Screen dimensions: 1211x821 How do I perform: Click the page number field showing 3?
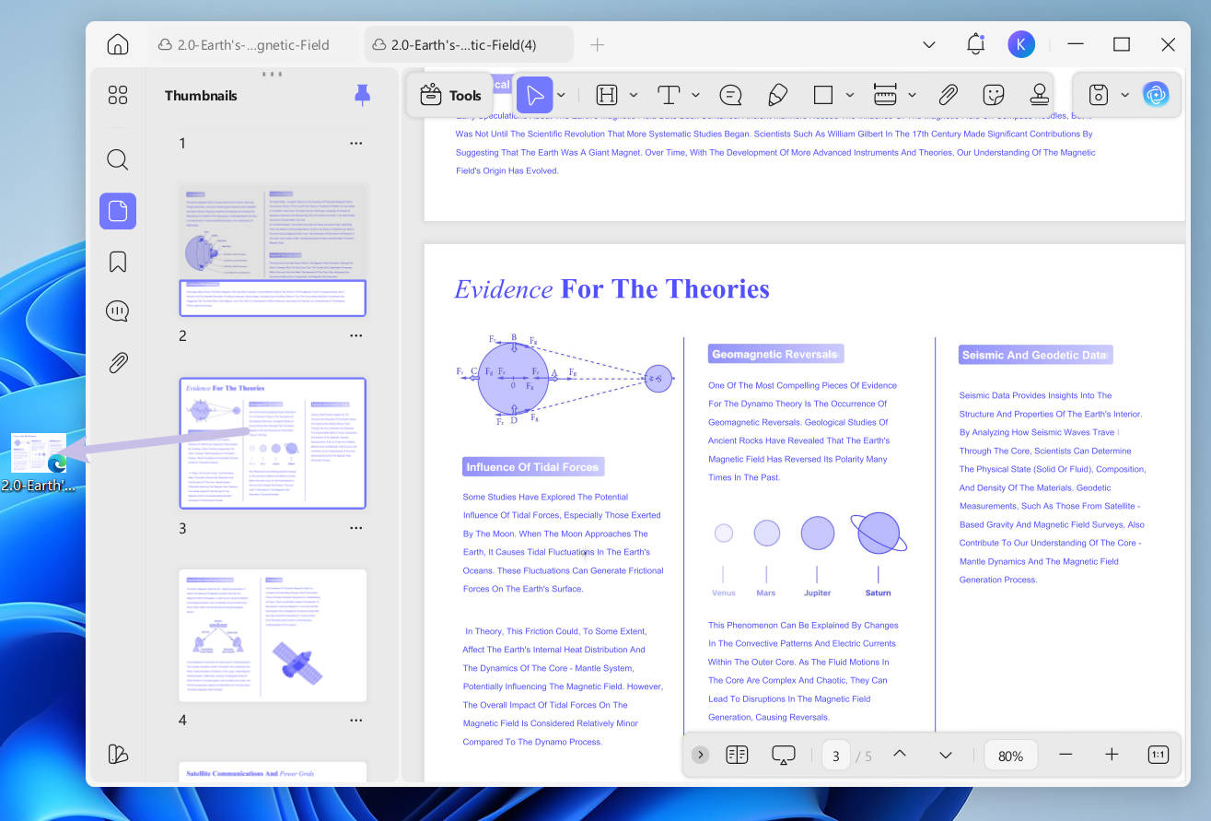(836, 756)
